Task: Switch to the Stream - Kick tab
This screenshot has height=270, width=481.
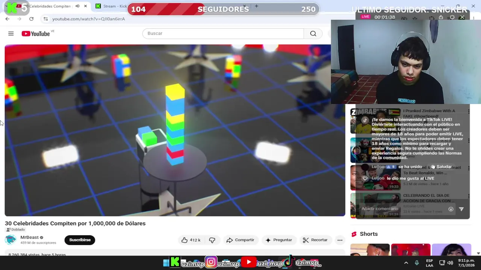Action: pos(112,6)
